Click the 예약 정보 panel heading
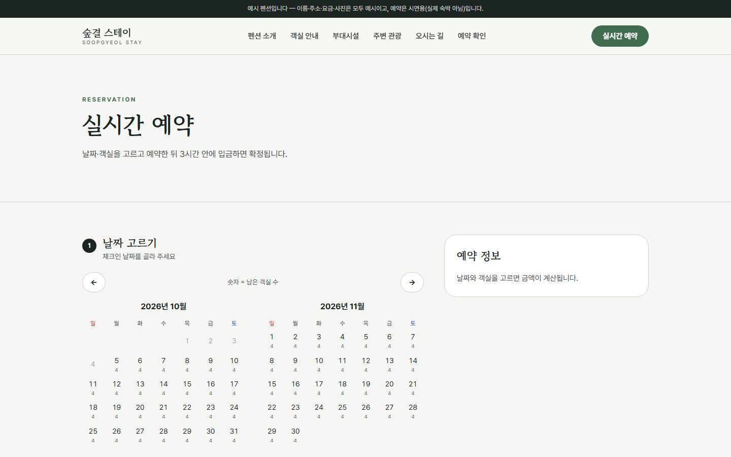 click(x=479, y=256)
